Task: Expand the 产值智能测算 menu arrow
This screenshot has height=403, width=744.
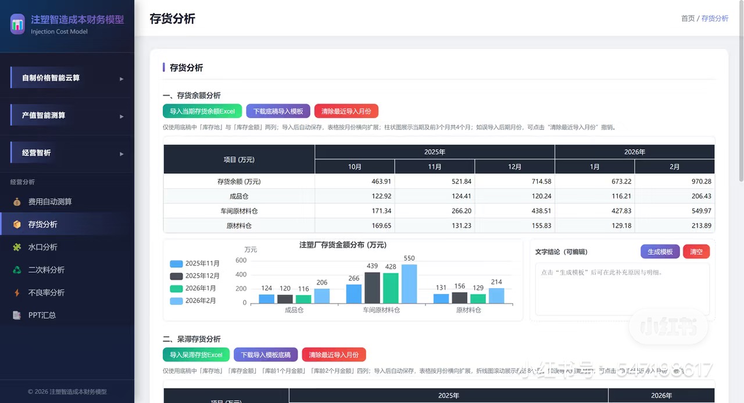Action: click(121, 116)
